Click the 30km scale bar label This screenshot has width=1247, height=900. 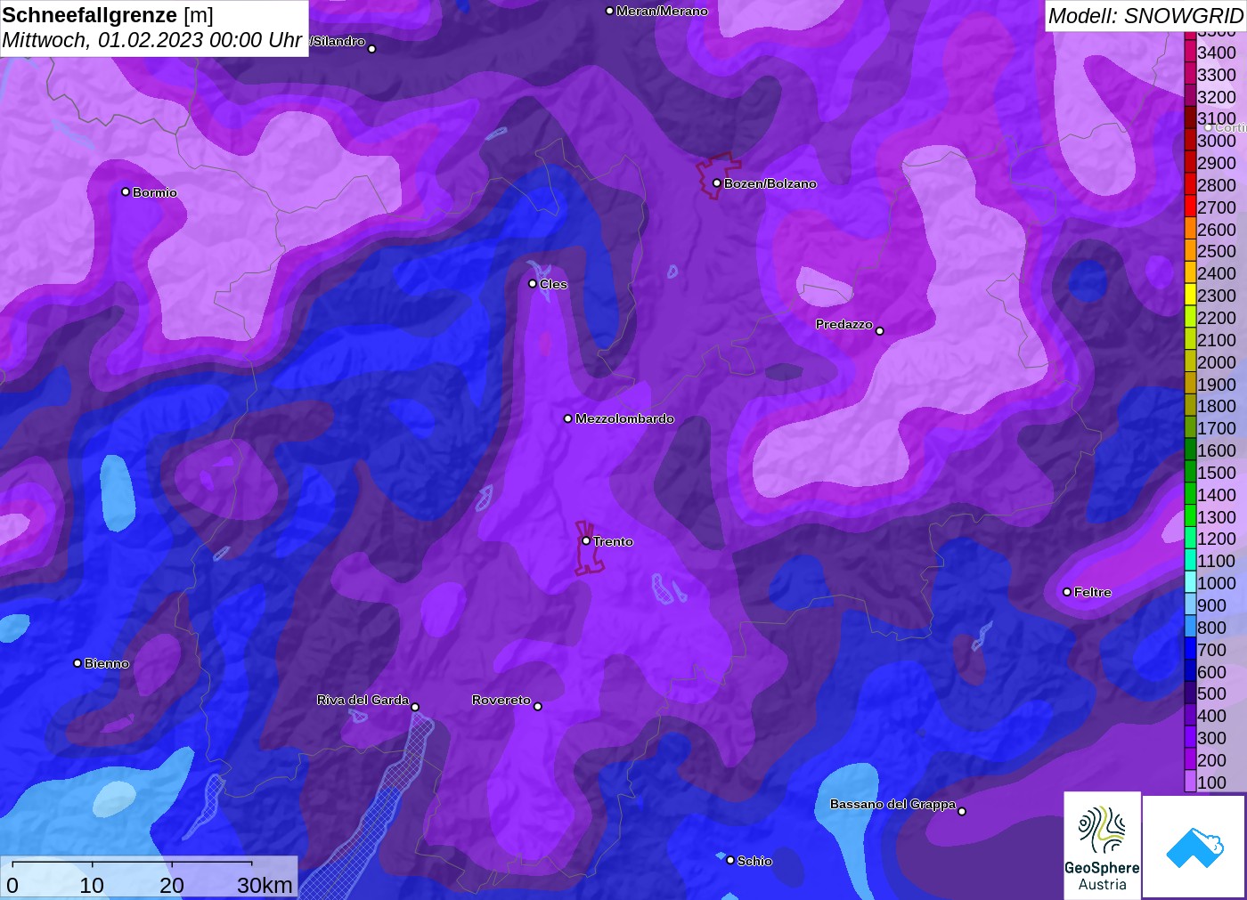[265, 885]
